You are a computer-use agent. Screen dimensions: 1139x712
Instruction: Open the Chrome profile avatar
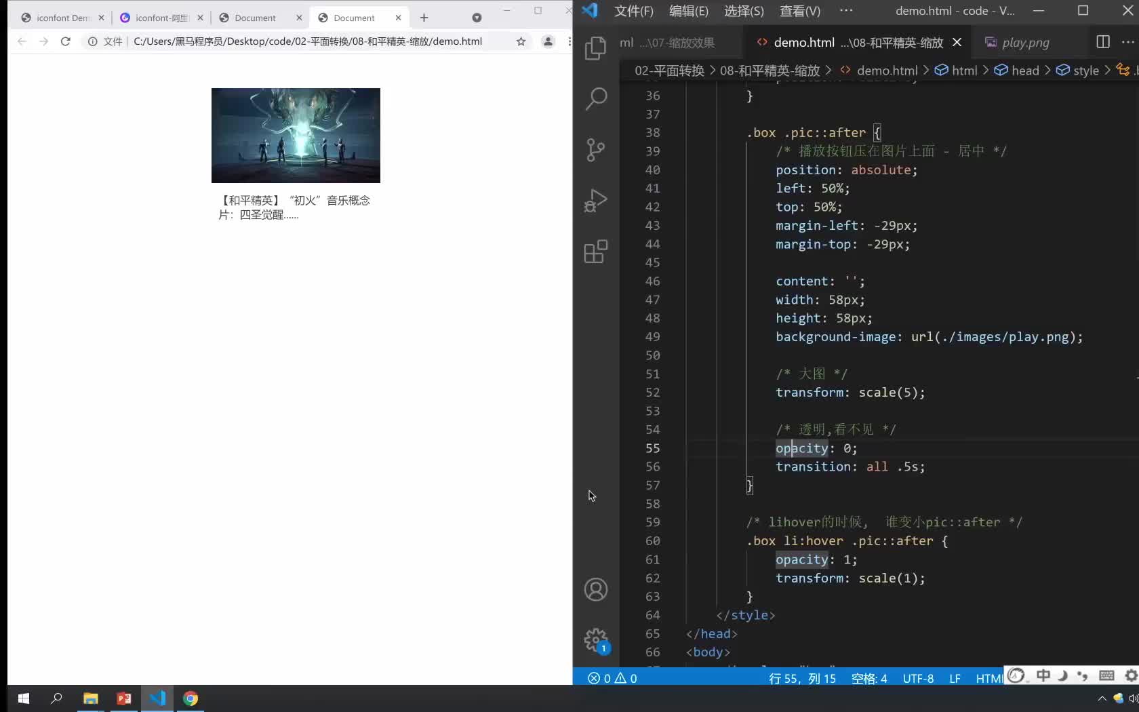point(548,41)
